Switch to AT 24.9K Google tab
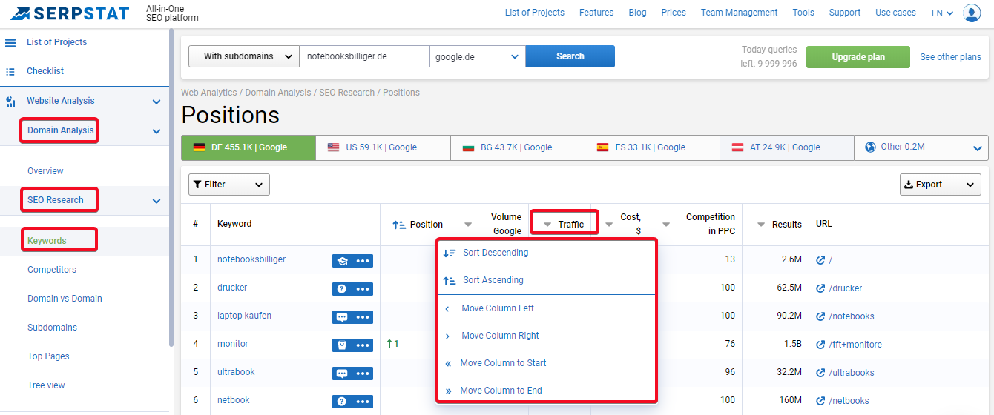 click(787, 147)
